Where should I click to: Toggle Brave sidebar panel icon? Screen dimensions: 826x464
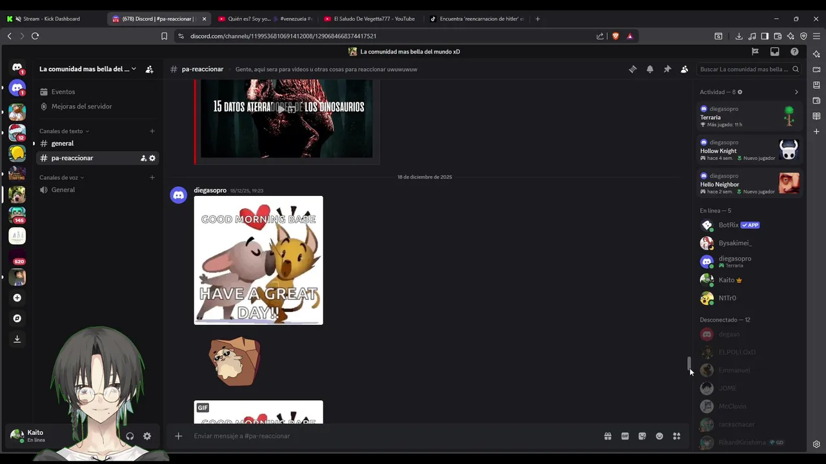(x=765, y=36)
